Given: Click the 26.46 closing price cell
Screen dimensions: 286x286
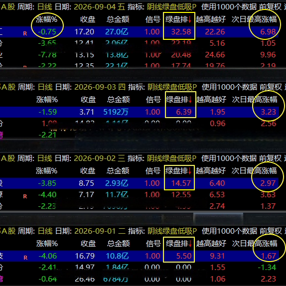Looking at the screenshot, I should tap(85, 279).
